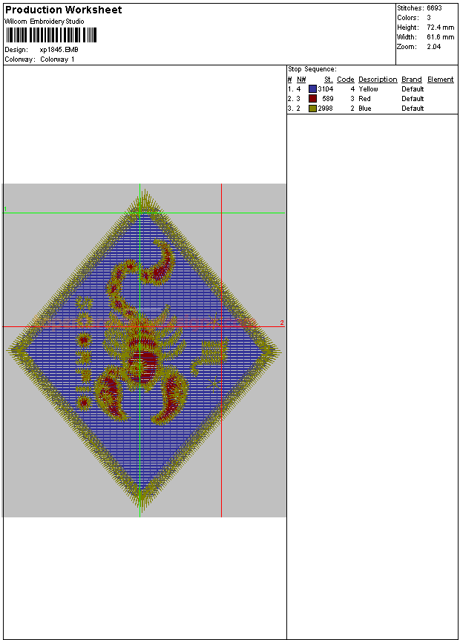The width and height of the screenshot is (460, 640).
Task: Click stitch count 2998 in row 3
Action: click(326, 109)
